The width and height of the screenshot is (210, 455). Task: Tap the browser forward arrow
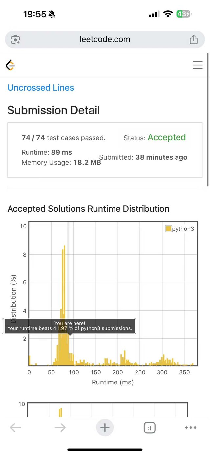(x=60, y=427)
